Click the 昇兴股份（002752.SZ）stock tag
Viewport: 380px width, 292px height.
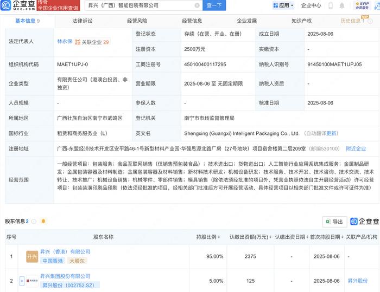click(x=70, y=285)
